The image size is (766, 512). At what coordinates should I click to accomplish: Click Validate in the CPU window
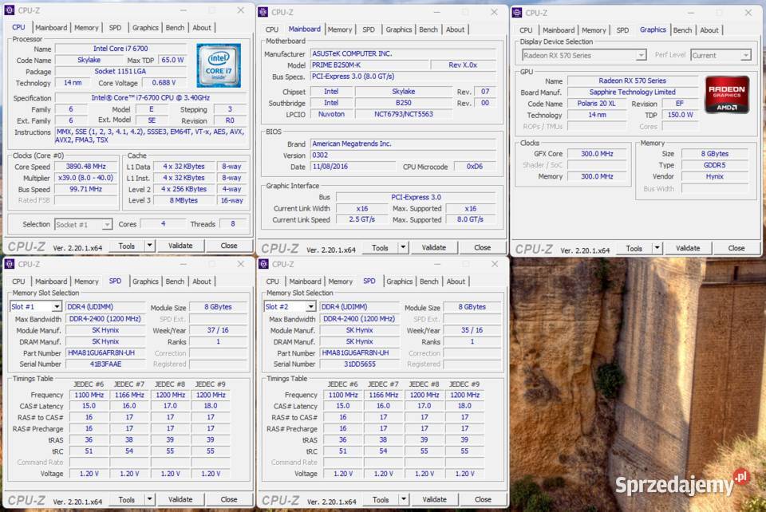(180, 246)
